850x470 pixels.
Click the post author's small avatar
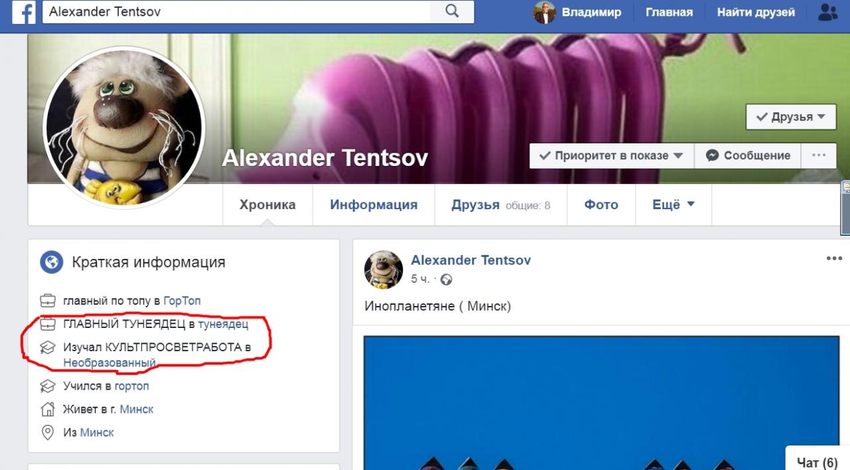[x=384, y=270]
